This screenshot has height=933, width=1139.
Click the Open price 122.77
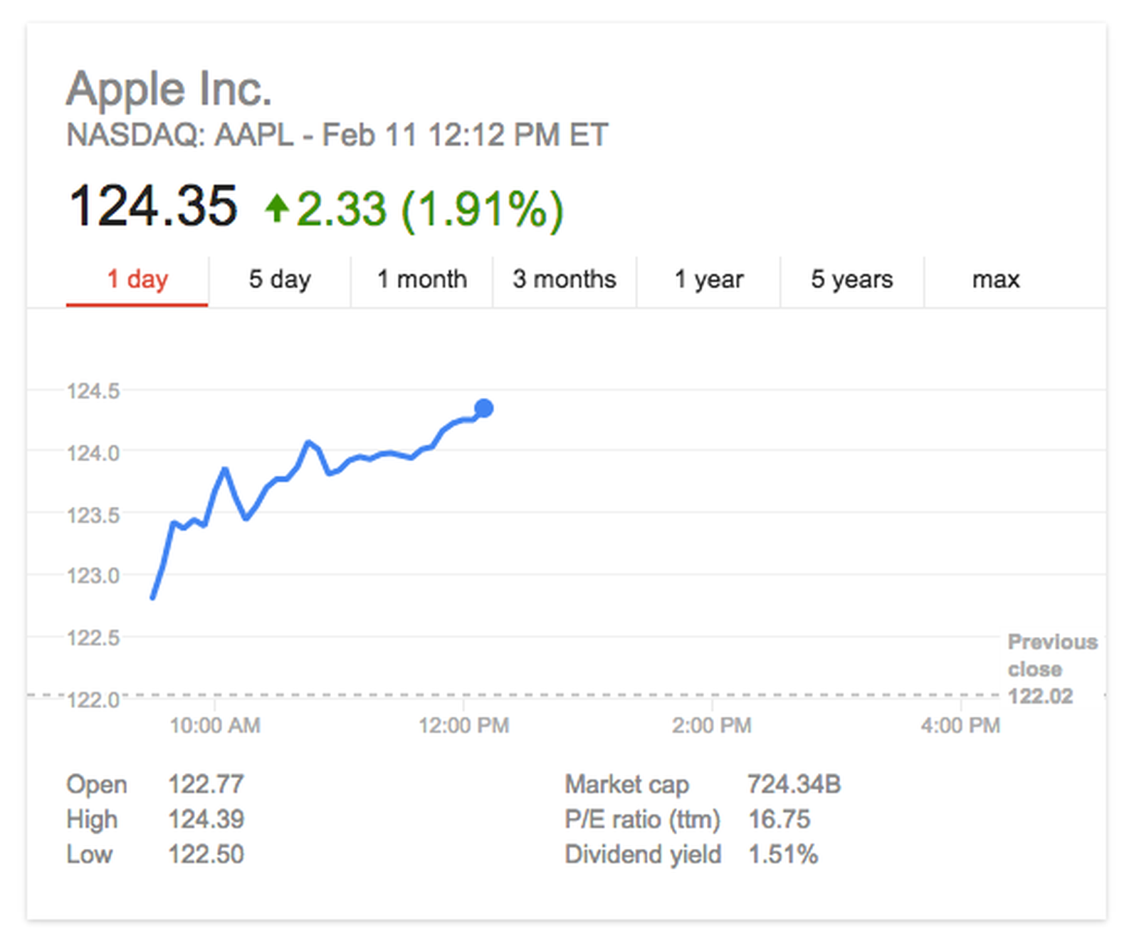pos(207,784)
